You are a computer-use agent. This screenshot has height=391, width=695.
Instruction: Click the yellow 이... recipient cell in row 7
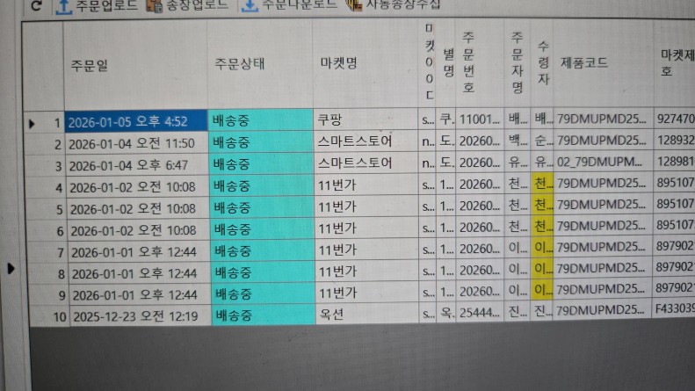[541, 248]
